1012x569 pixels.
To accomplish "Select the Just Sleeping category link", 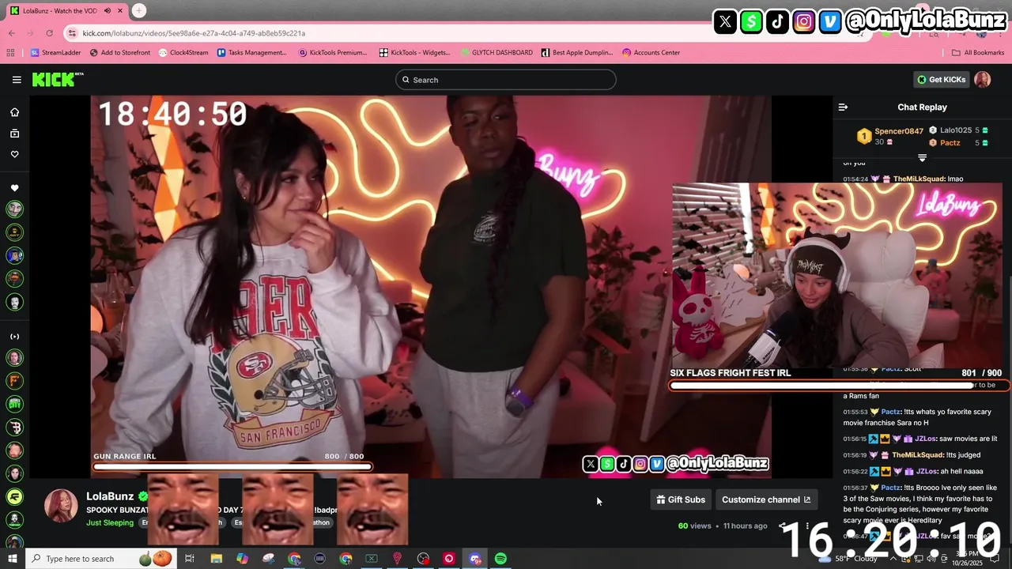I will tap(110, 522).
